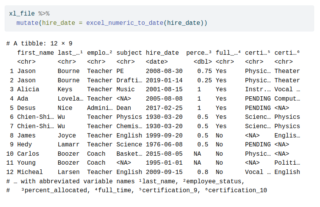
Task: Click the last name Keys
Action: [x=65, y=89]
